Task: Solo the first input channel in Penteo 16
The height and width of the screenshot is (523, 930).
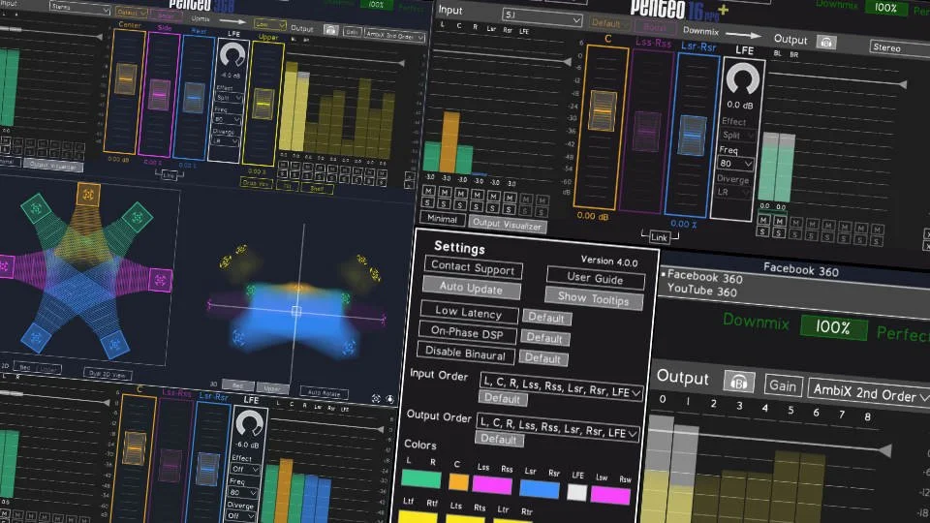Action: 427,202
